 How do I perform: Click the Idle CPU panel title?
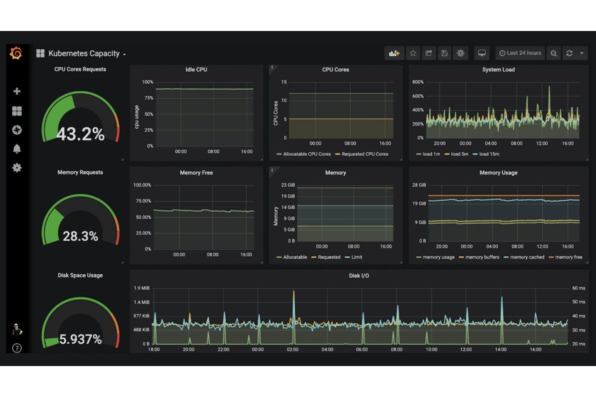tap(196, 70)
